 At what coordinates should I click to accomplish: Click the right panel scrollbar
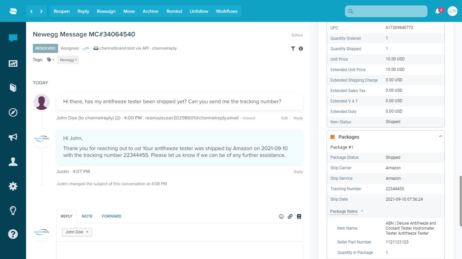pyautogui.click(x=460, y=201)
